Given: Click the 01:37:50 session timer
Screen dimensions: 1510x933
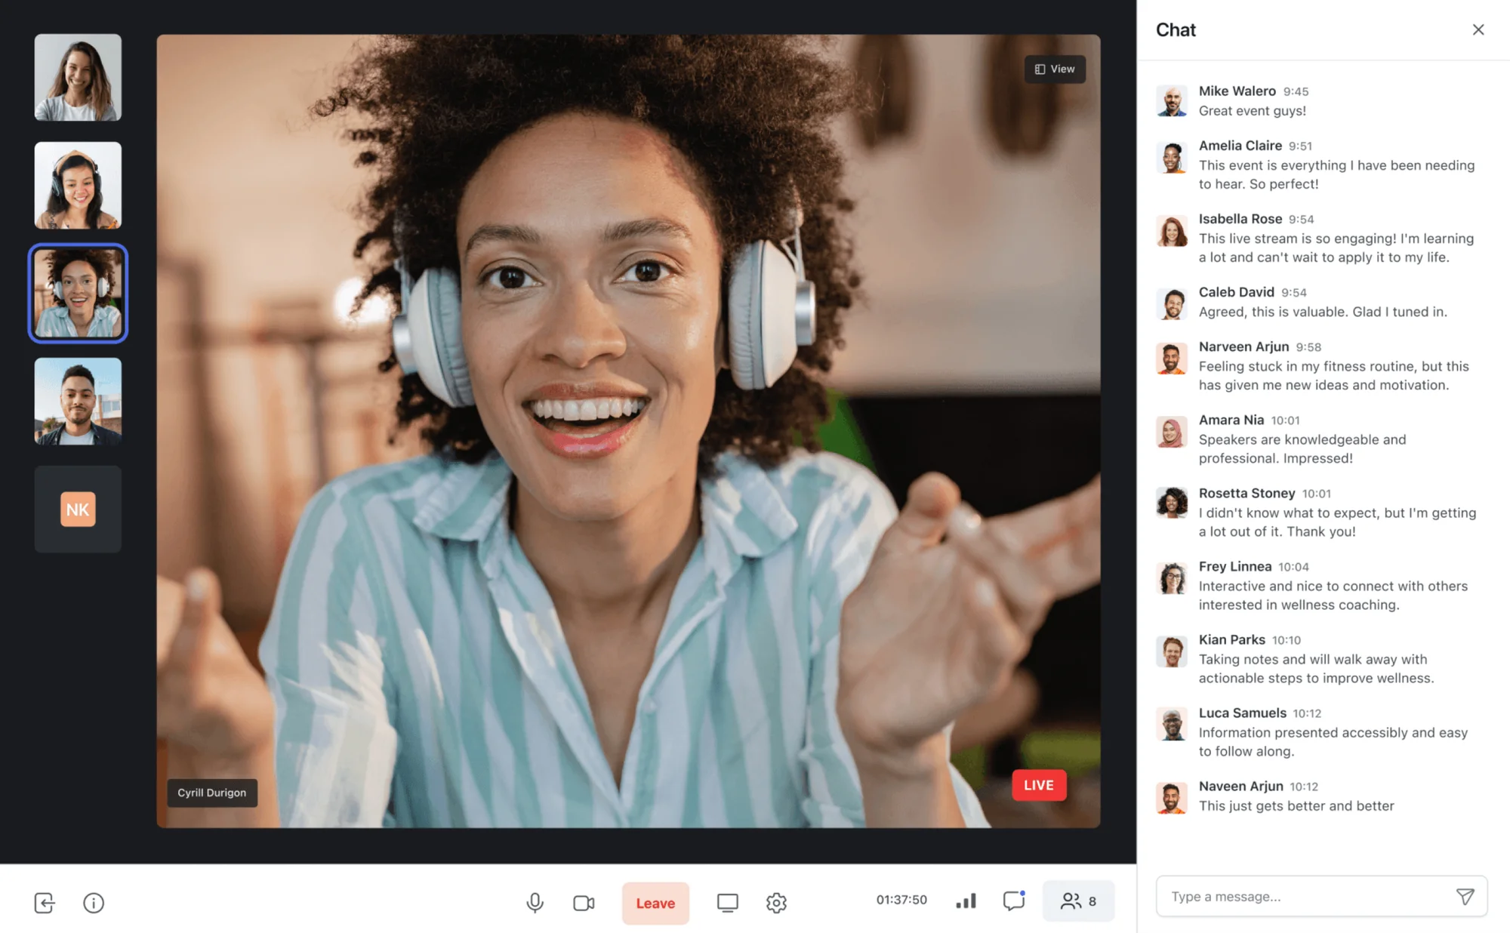Looking at the screenshot, I should coord(901,900).
